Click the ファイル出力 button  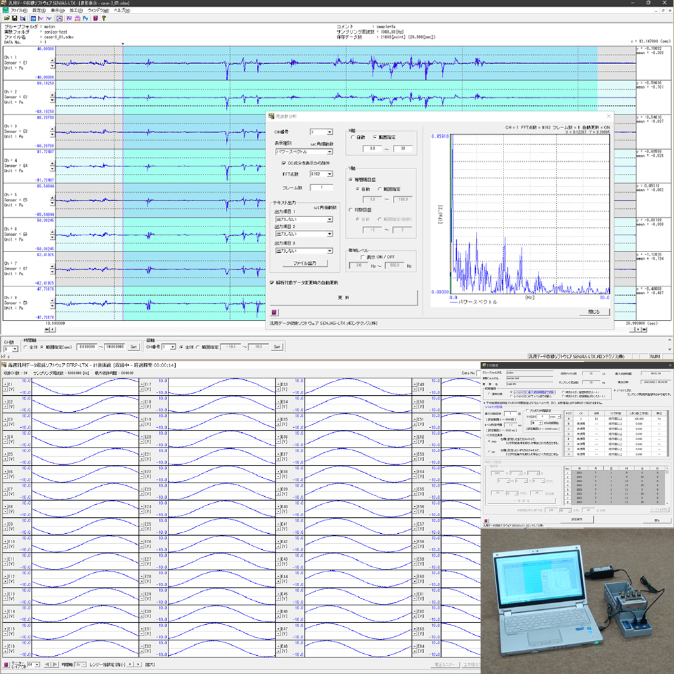coord(305,263)
